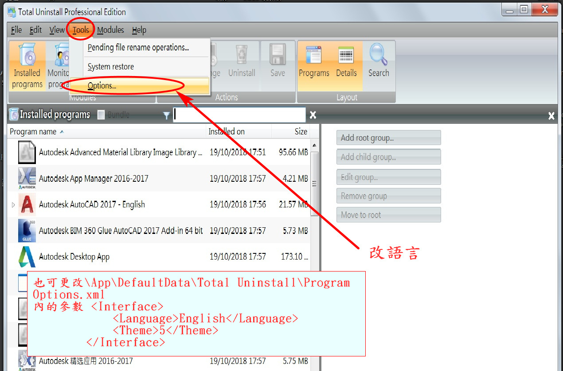This screenshot has height=371, width=563.
Task: Select the Details layout icon
Action: click(x=346, y=55)
